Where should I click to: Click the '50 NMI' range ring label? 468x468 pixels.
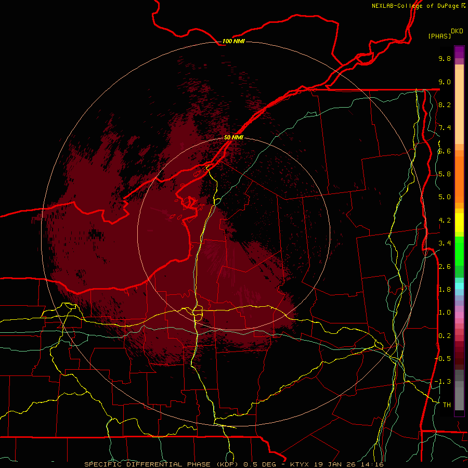coord(233,137)
